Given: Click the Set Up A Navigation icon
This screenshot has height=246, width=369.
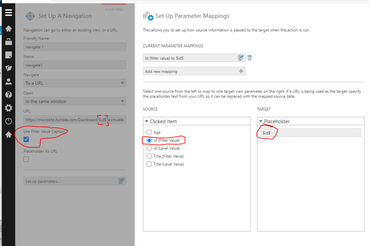Looking at the screenshot, I should pos(30,16).
